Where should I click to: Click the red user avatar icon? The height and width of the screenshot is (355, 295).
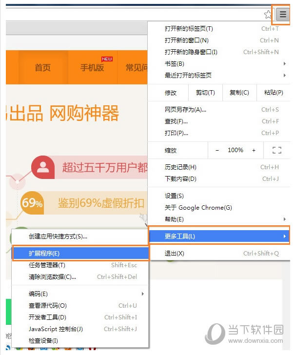pyautogui.click(x=43, y=168)
